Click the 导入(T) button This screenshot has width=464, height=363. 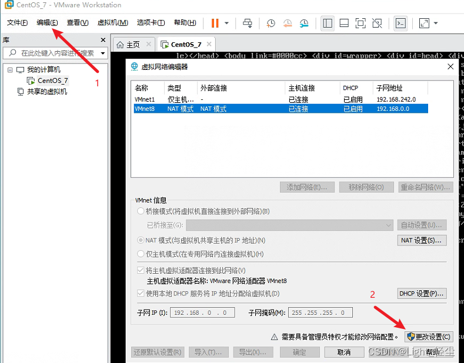(x=208, y=352)
